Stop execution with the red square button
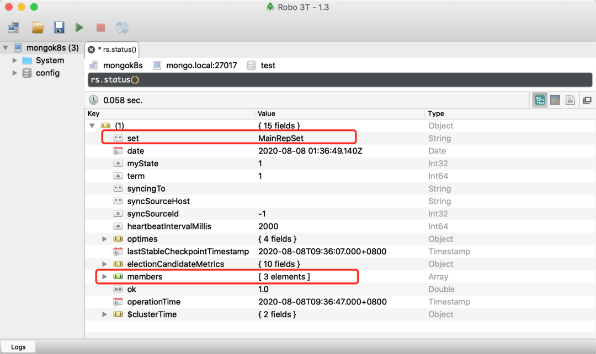Image resolution: width=596 pixels, height=354 pixels. click(101, 28)
